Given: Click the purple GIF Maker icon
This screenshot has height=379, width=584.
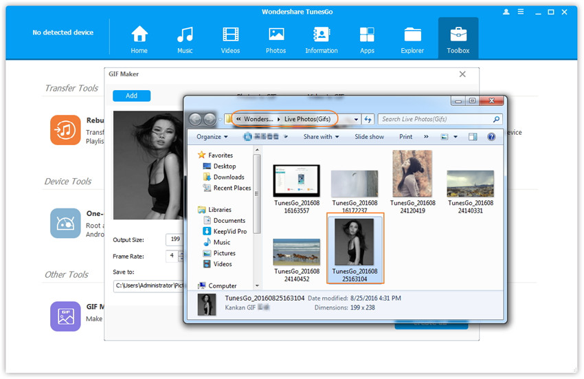Looking at the screenshot, I should pyautogui.click(x=65, y=316).
